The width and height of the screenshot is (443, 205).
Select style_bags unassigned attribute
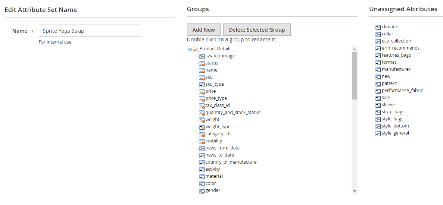(x=392, y=119)
